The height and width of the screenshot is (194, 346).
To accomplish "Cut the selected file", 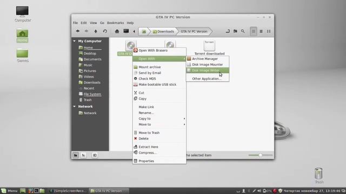I will click(x=159, y=93).
